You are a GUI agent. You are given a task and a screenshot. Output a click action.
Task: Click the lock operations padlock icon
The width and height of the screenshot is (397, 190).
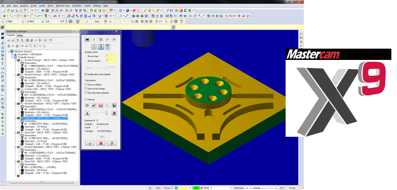[8, 46]
